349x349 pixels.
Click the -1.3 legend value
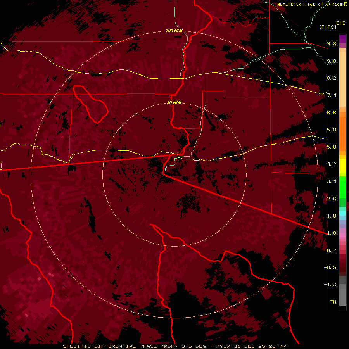coord(330,285)
